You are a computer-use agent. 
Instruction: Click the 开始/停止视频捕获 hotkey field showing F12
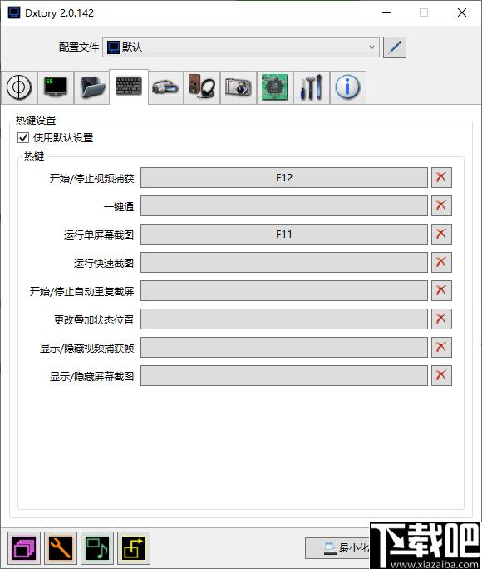tap(284, 177)
